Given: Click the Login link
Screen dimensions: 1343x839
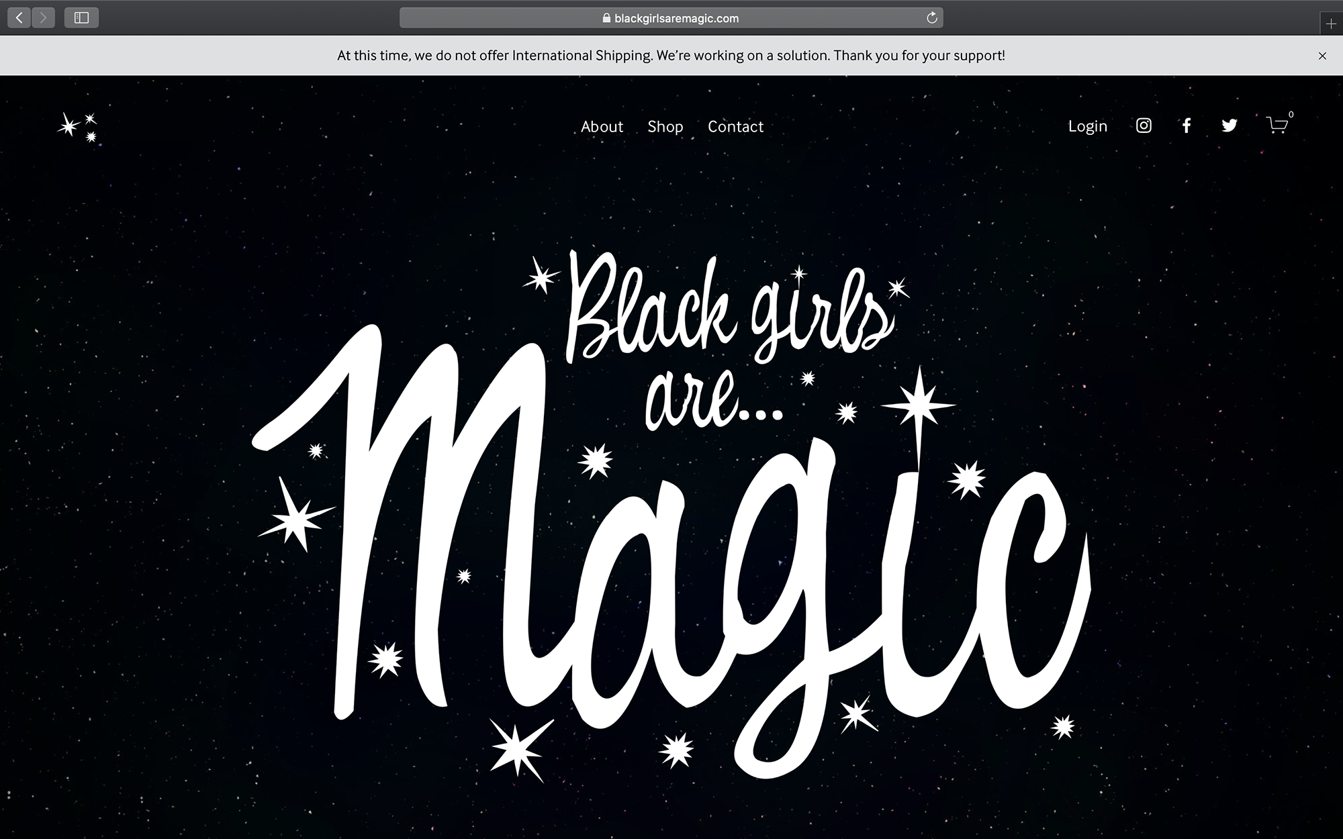Looking at the screenshot, I should pos(1087,126).
